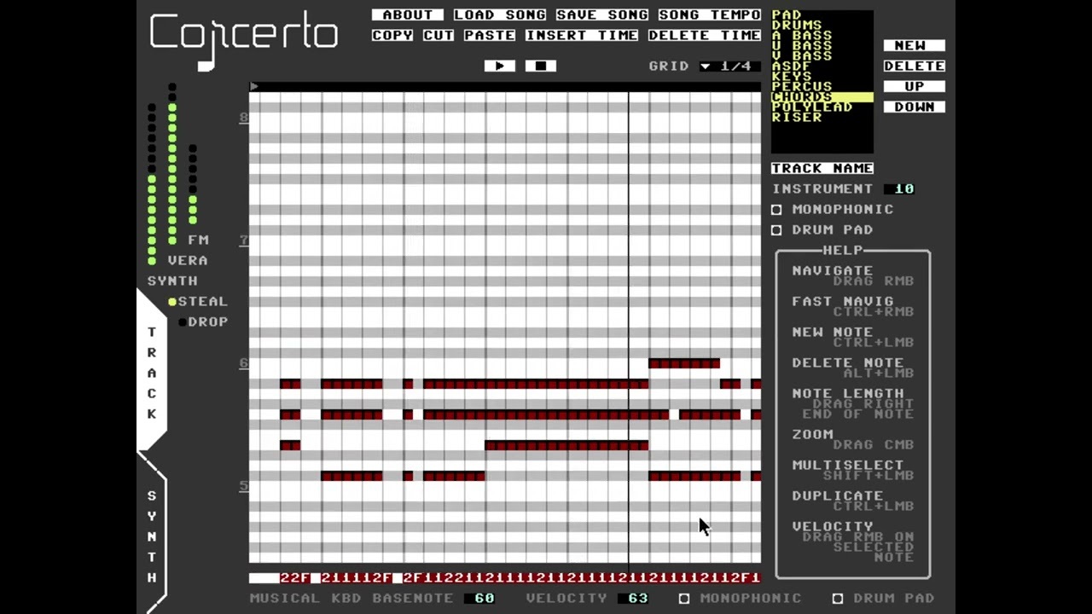Click the COPY button
This screenshot has height=614, width=1092.
[392, 35]
